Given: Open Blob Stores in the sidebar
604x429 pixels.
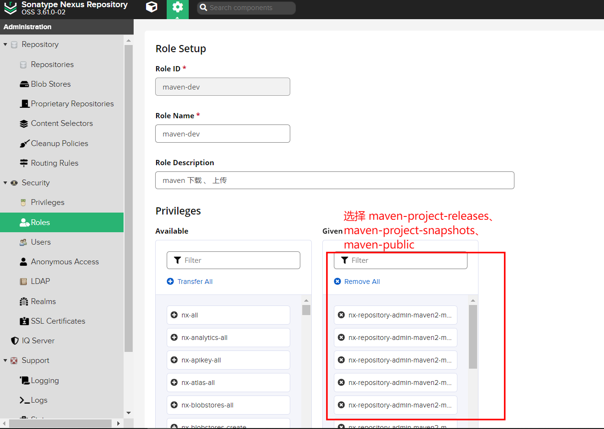Looking at the screenshot, I should click(x=50, y=84).
